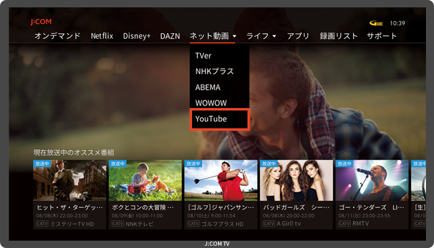Click the 08/11(日) 23:00-23:55 airtime
Viewport: 434px width, 248px height.
point(364,215)
